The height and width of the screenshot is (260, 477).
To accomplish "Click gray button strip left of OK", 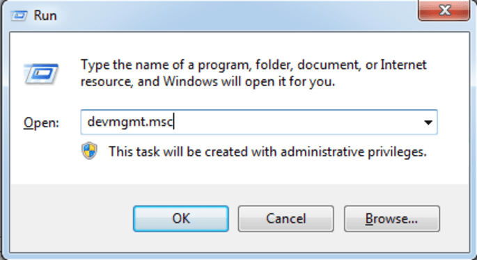I will (72, 219).
